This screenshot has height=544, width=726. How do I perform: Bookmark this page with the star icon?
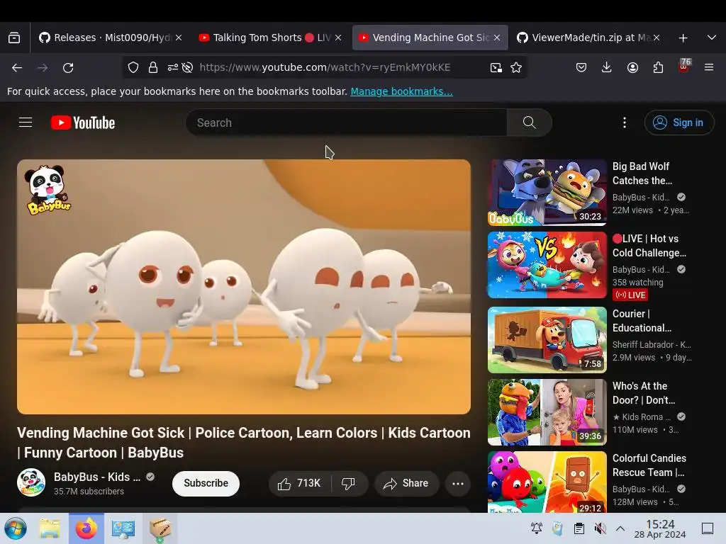(x=516, y=67)
